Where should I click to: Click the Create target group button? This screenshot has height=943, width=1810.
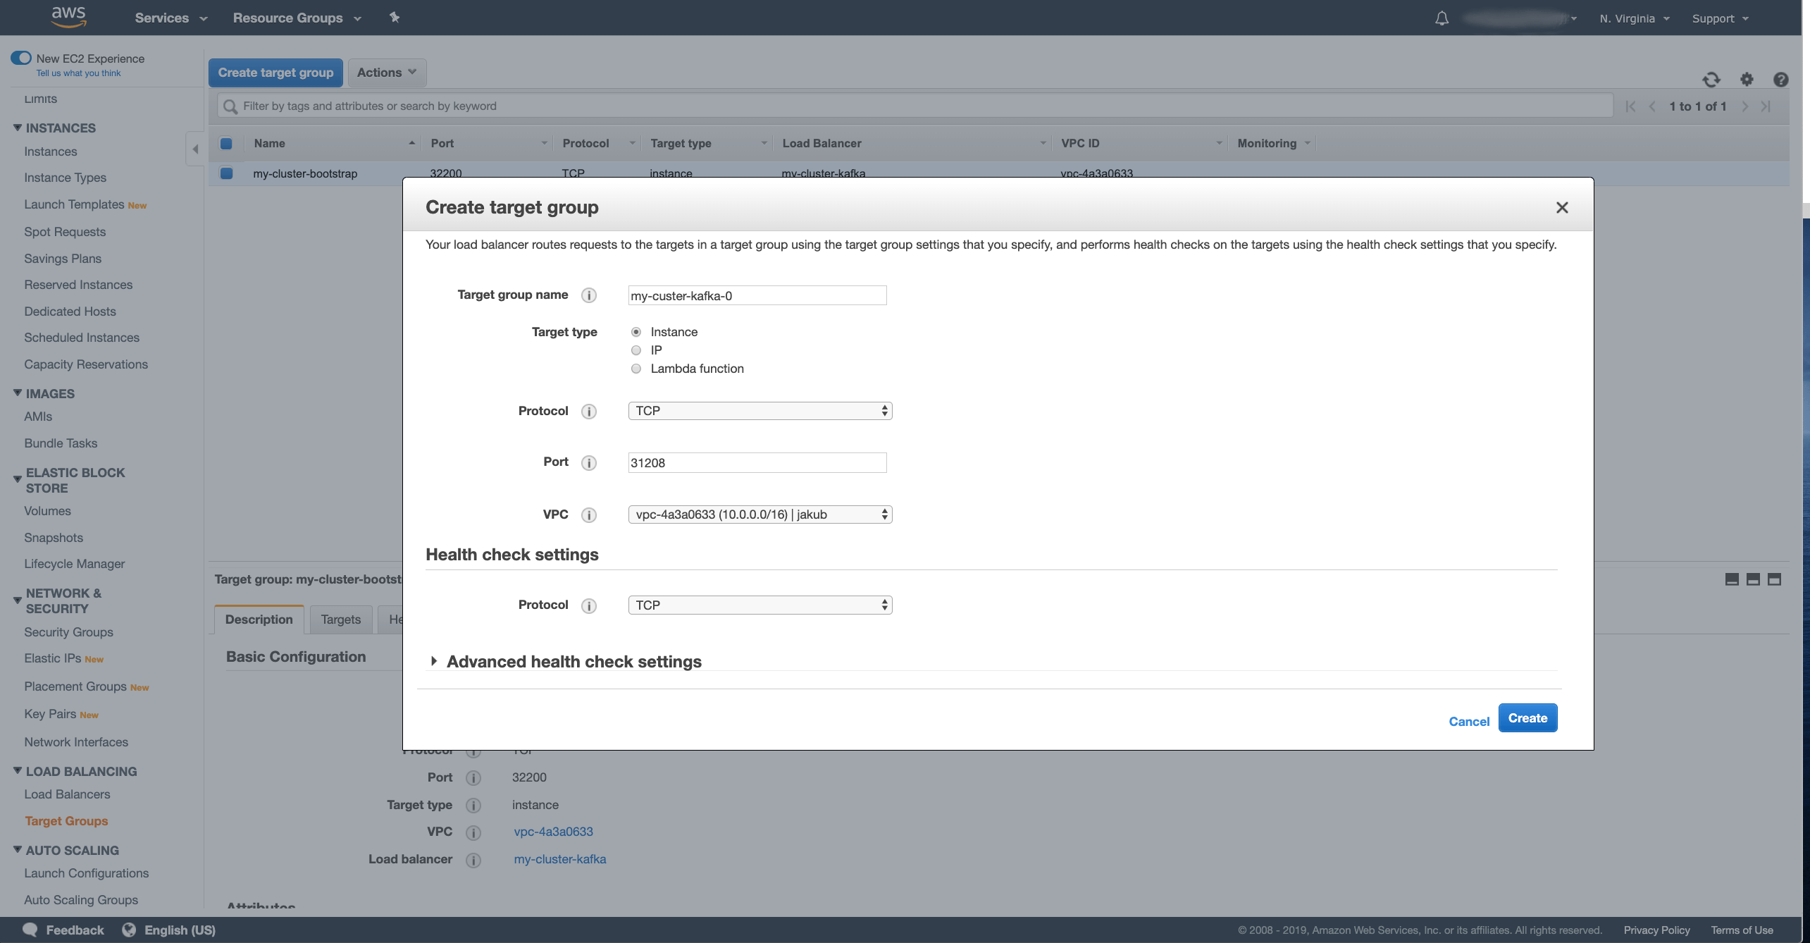click(x=275, y=73)
